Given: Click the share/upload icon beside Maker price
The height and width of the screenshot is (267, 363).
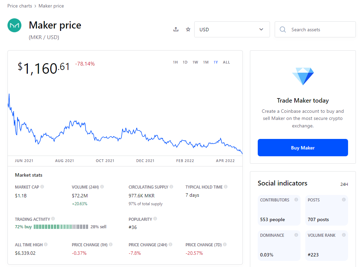Looking at the screenshot, I should (x=176, y=30).
